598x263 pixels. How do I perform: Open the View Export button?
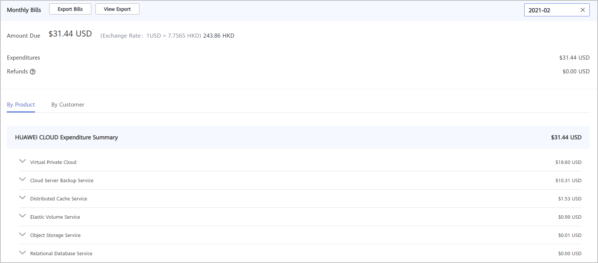[x=117, y=9]
